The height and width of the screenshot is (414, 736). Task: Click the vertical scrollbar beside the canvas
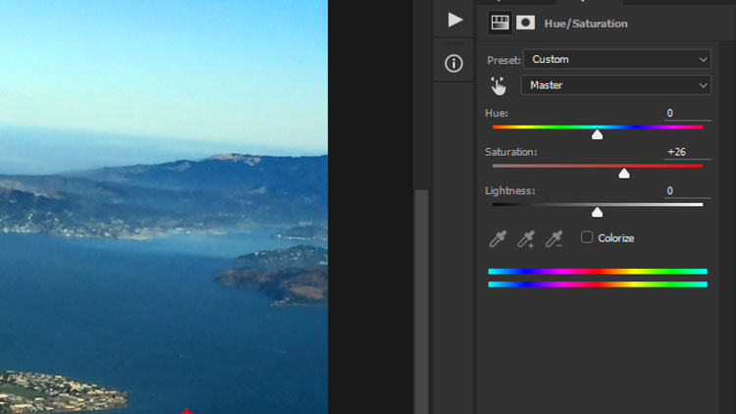[421, 302]
